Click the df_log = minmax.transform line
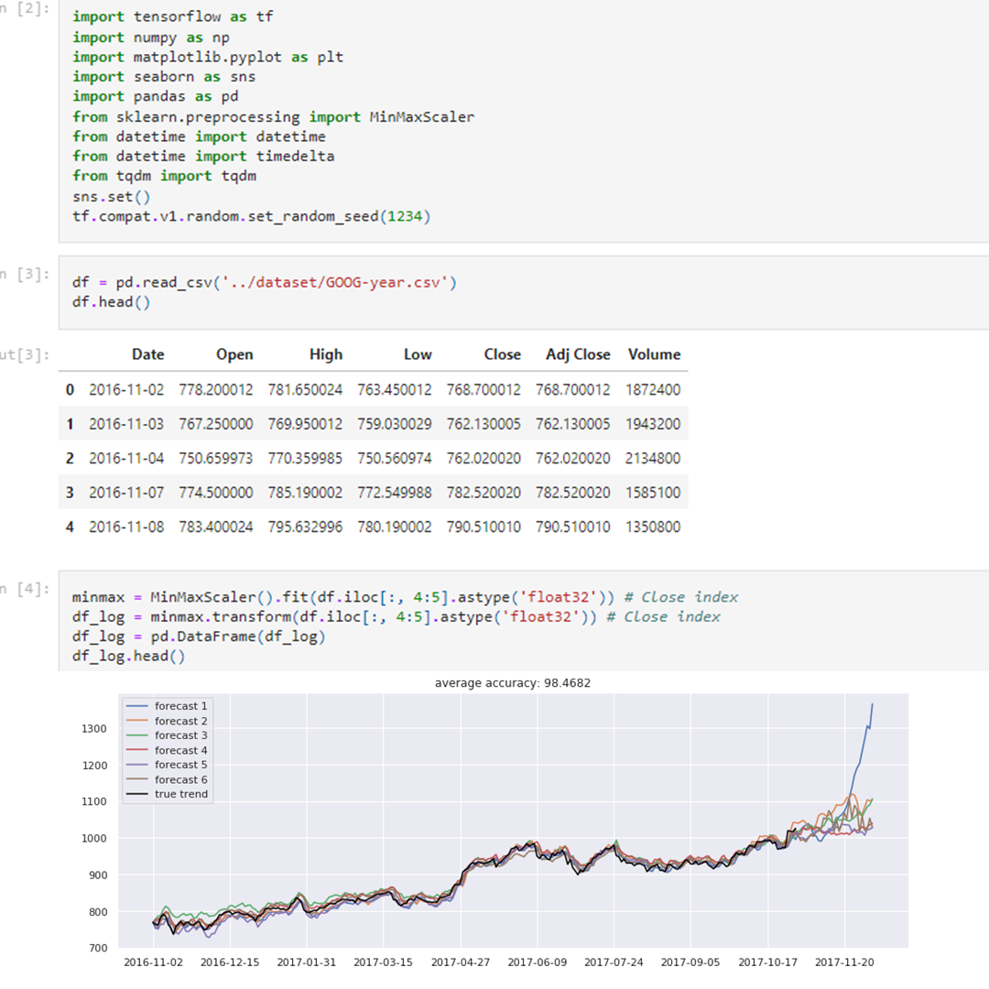This screenshot has height=989, width=989. 397,616
